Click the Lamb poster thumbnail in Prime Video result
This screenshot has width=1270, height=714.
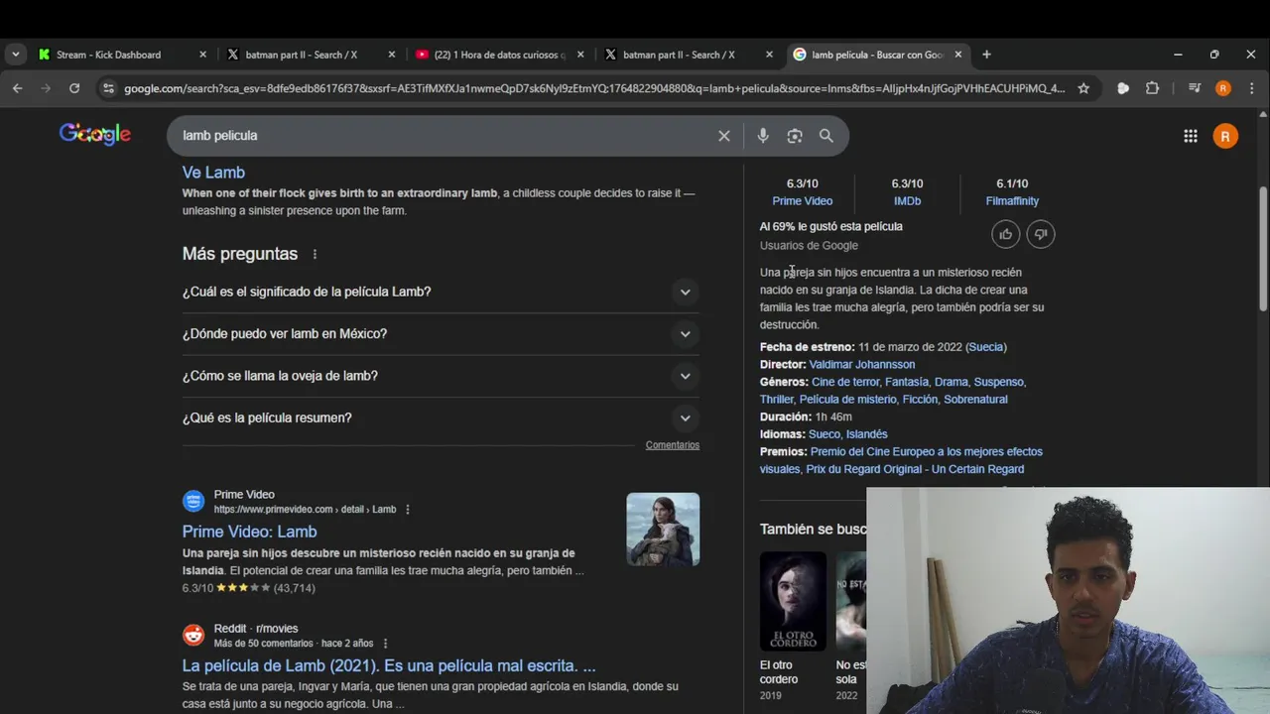pos(663,530)
